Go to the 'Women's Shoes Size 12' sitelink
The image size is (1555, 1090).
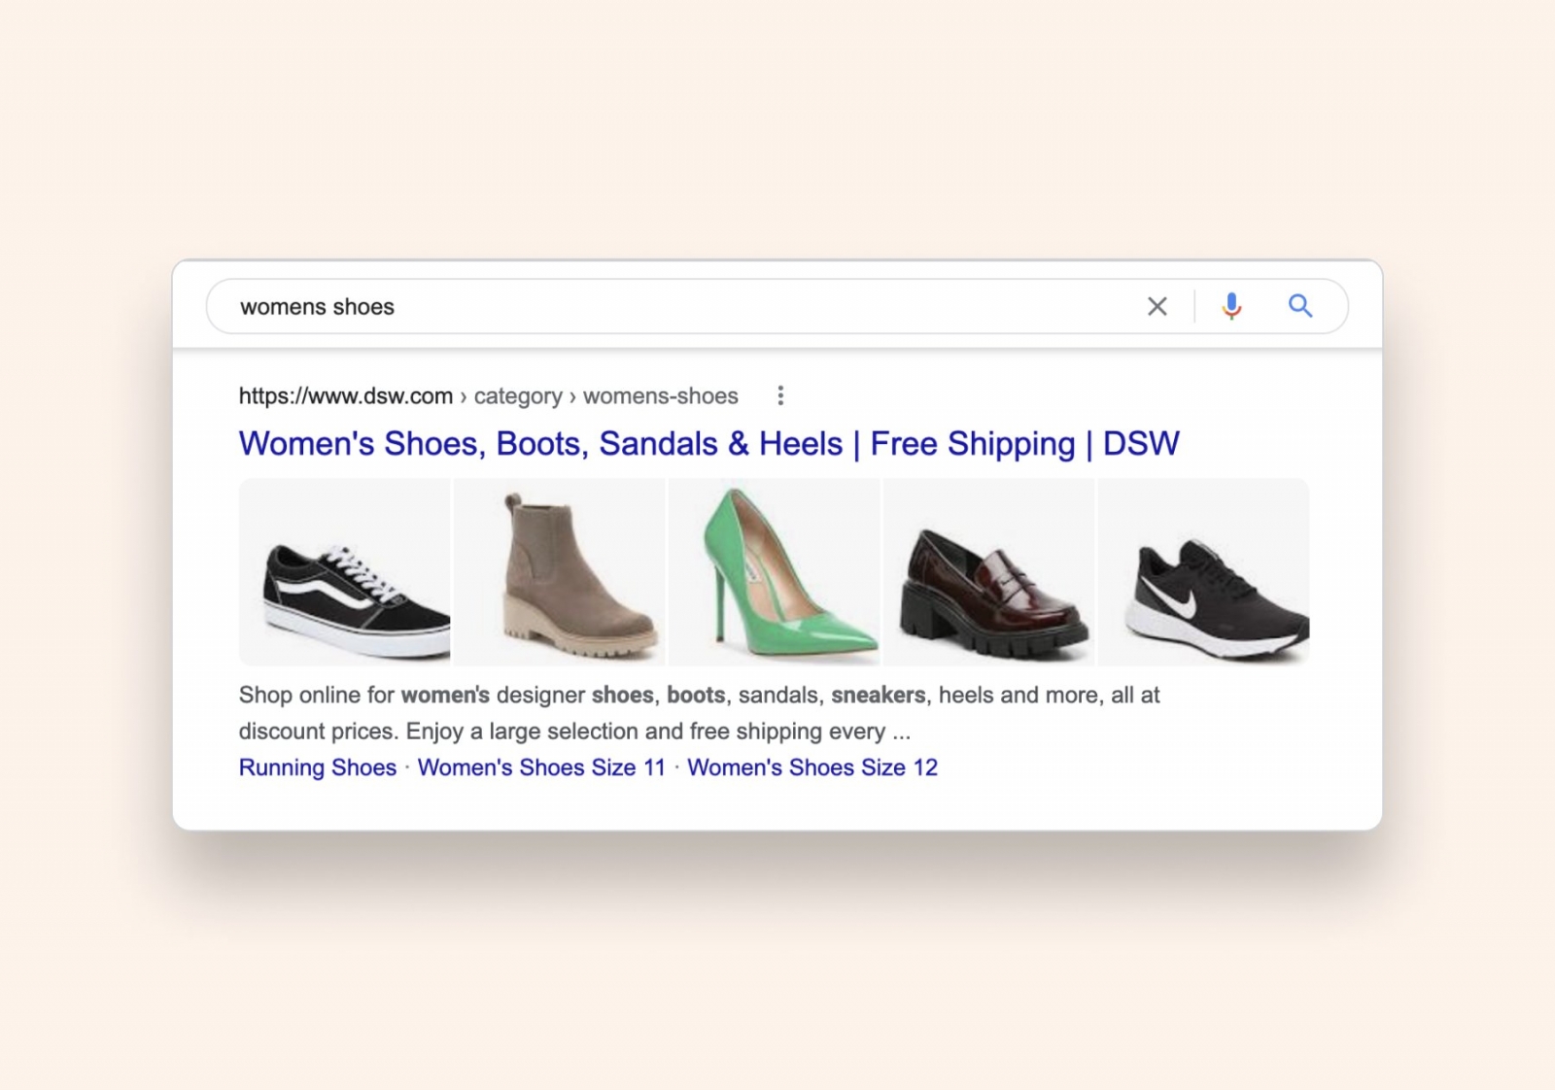coord(812,767)
